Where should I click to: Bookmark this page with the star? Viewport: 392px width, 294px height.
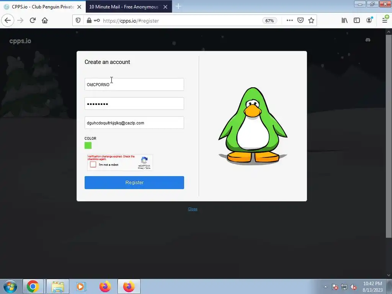[311, 21]
